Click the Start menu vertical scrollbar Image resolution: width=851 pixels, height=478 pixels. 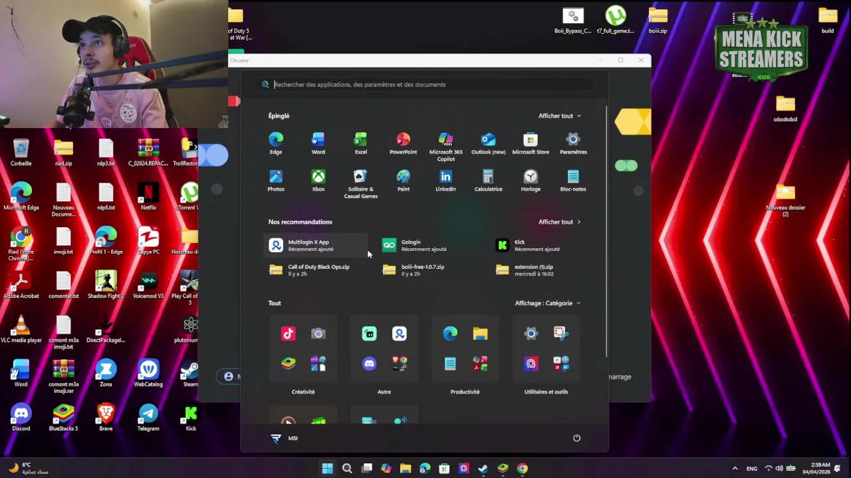pyautogui.click(x=606, y=231)
